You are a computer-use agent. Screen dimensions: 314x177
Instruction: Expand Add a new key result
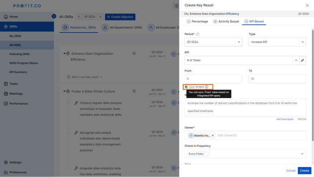tap(84, 77)
